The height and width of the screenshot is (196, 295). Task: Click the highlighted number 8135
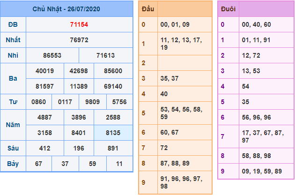click(x=113, y=133)
